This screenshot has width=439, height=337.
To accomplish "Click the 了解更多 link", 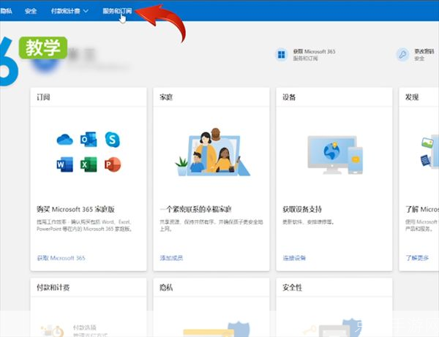I will coord(417,258).
